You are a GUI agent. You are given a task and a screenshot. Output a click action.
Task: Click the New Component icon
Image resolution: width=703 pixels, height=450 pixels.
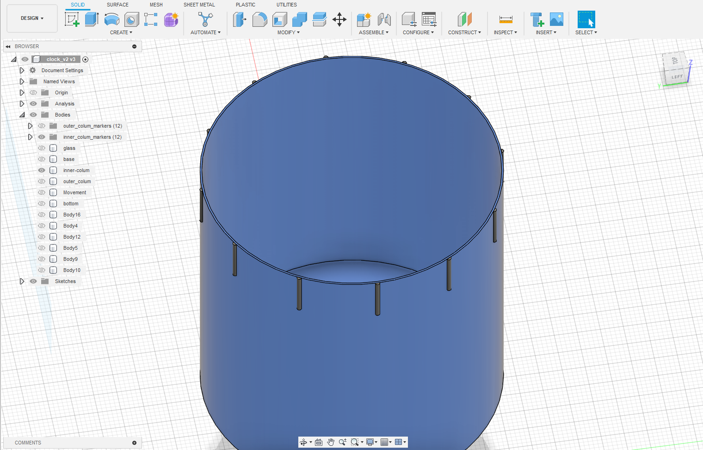tap(364, 19)
